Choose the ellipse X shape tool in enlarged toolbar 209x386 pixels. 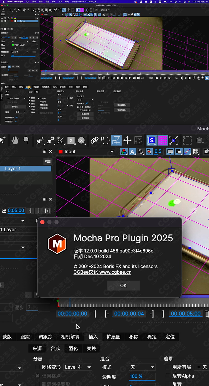[x=81, y=140]
